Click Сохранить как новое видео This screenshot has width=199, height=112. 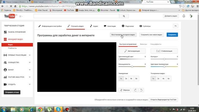tap(151, 35)
